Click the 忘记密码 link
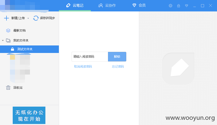The height and width of the screenshot is (125, 217). (x=118, y=67)
